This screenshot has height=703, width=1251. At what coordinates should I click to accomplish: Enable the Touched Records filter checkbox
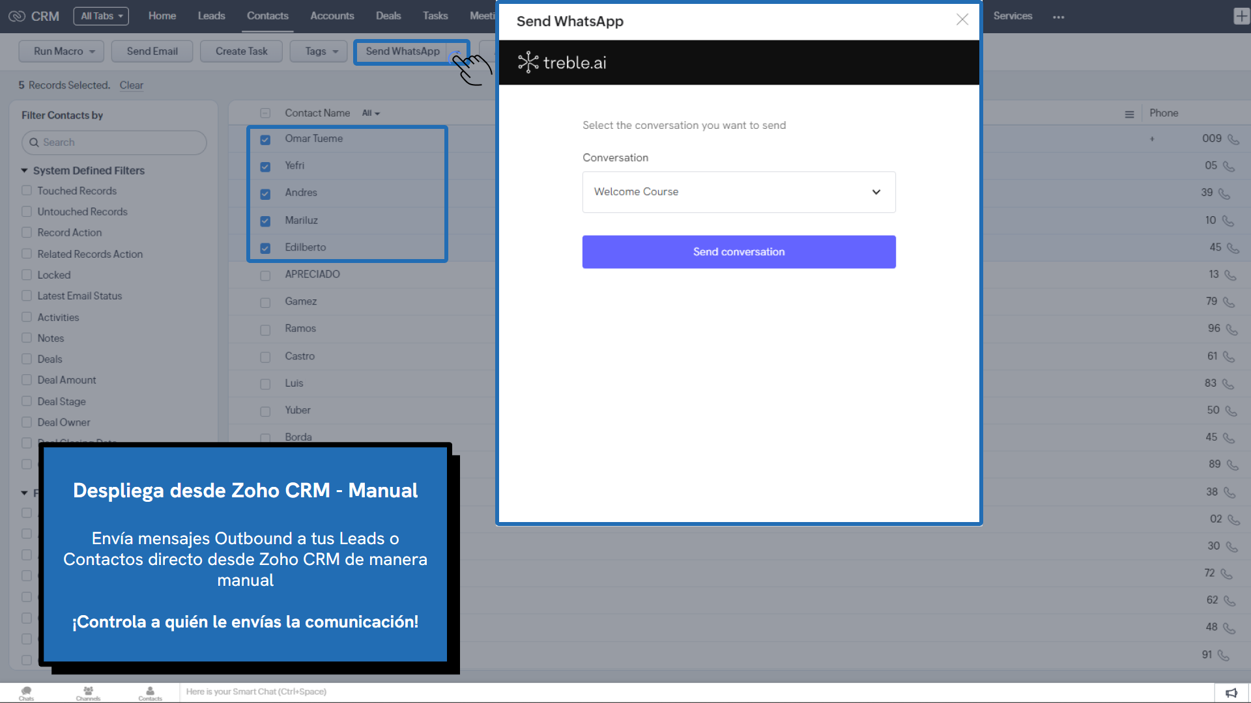(x=27, y=191)
